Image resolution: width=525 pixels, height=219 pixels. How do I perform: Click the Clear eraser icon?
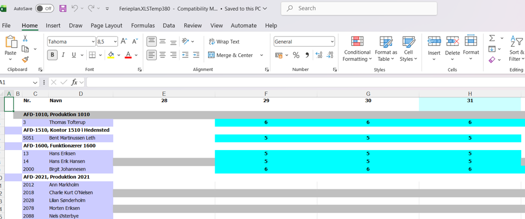(492, 60)
